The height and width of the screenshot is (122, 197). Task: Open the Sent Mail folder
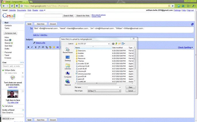pos(8,46)
